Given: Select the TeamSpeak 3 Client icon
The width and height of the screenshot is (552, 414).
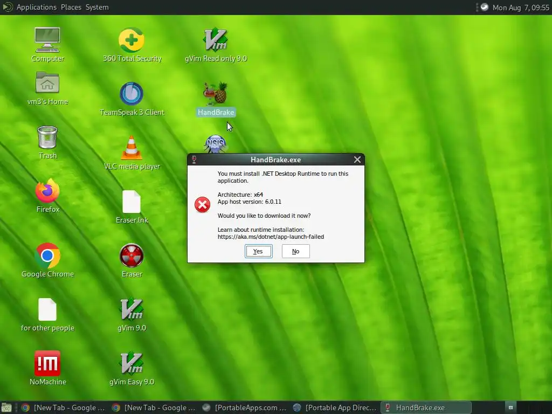Looking at the screenshot, I should (x=132, y=94).
